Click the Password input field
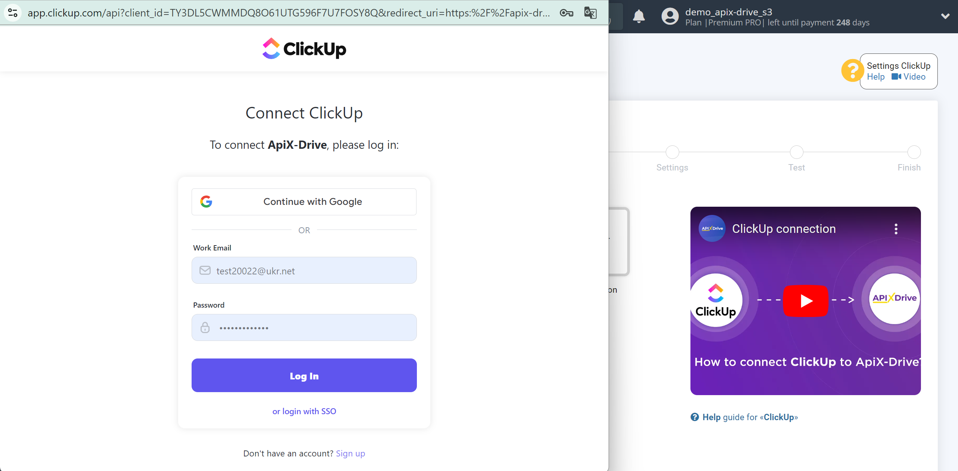This screenshot has width=958, height=471. (304, 327)
